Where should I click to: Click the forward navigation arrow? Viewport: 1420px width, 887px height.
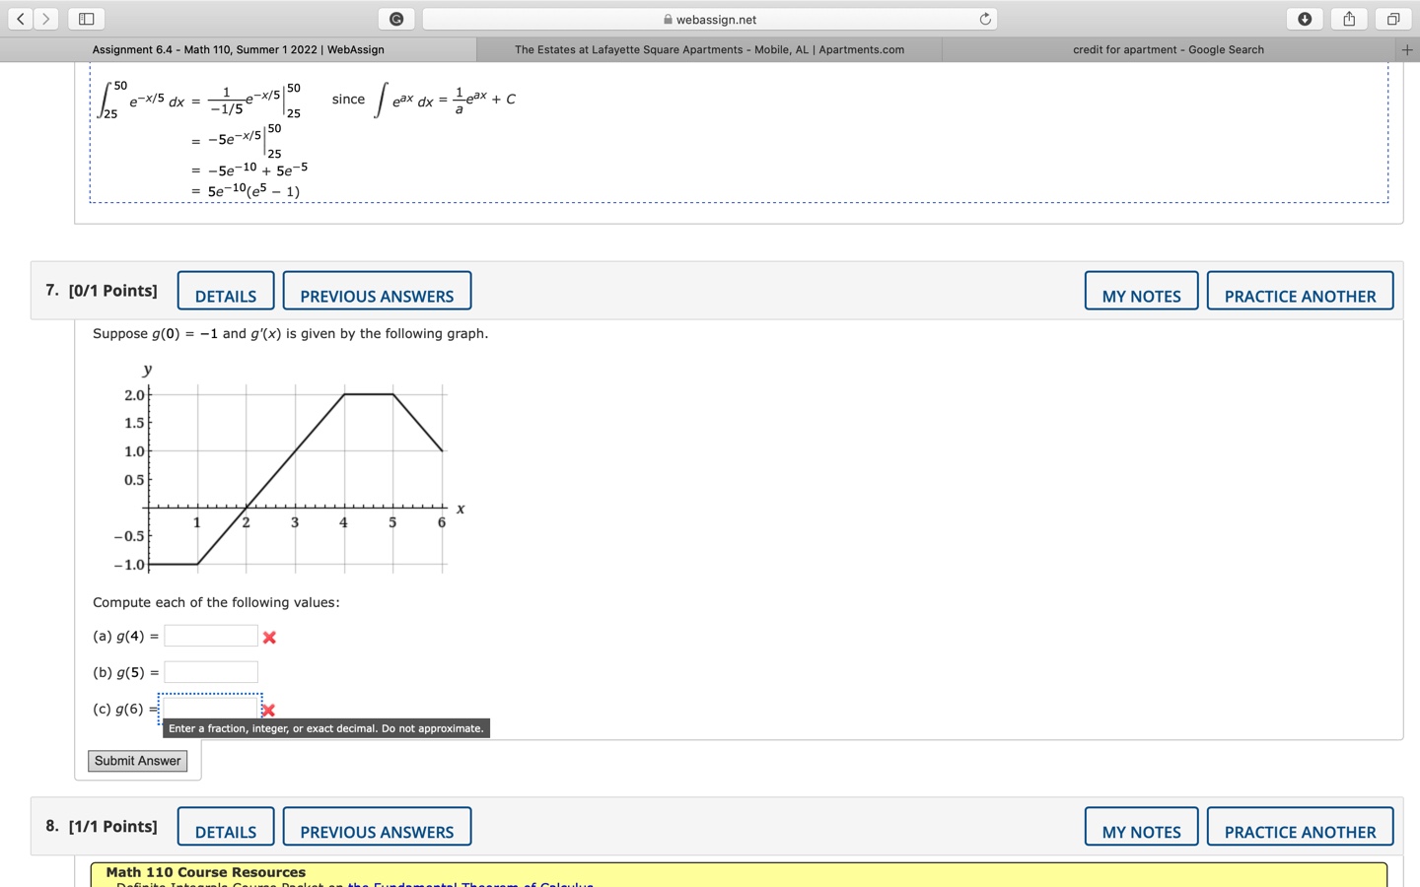coord(44,18)
